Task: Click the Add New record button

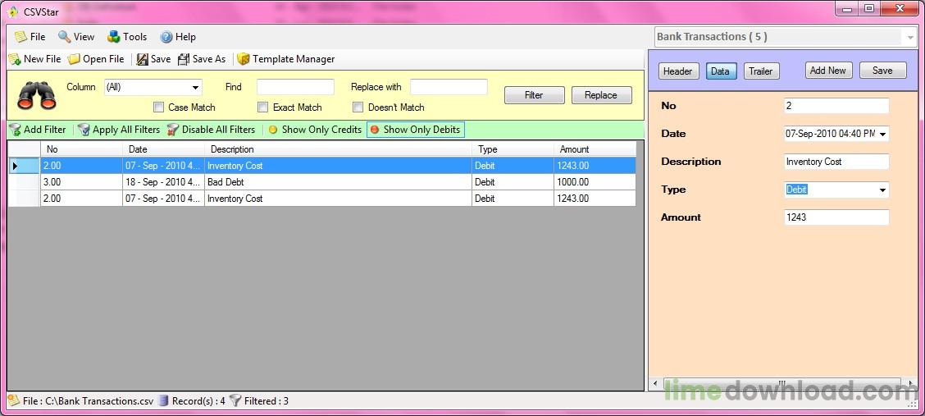Action: click(x=827, y=71)
